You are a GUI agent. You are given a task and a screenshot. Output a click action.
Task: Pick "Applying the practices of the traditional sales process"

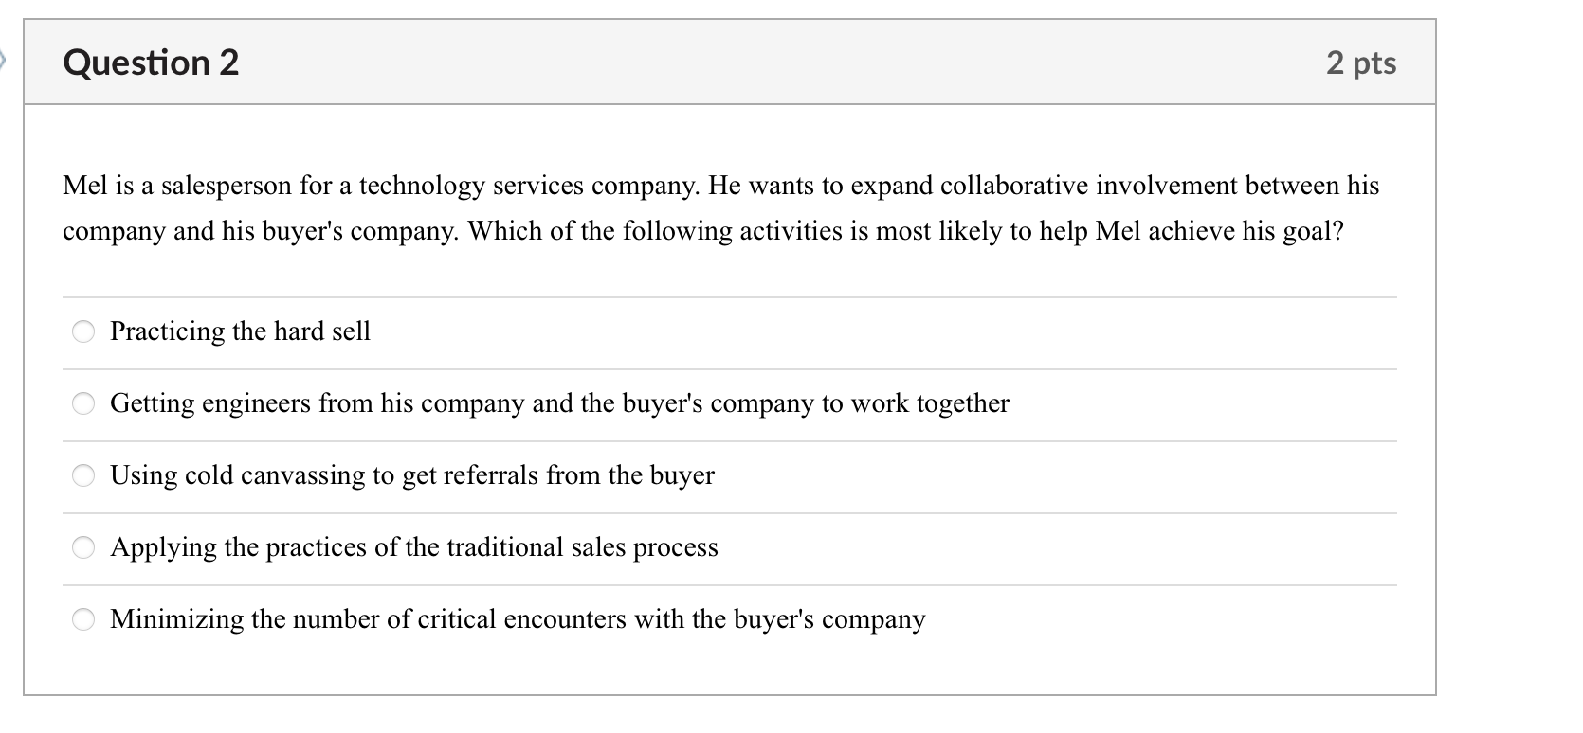[x=83, y=547]
